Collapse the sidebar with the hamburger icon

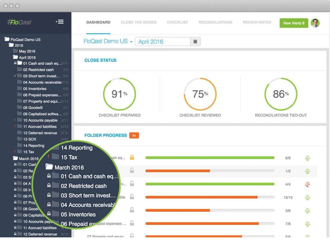tap(60, 22)
